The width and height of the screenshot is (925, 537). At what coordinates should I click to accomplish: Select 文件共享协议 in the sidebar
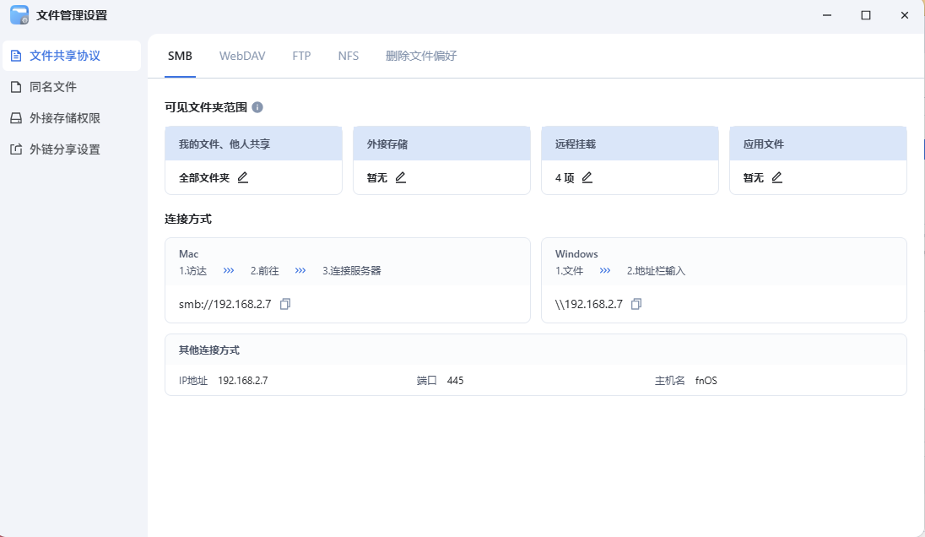[x=72, y=56]
